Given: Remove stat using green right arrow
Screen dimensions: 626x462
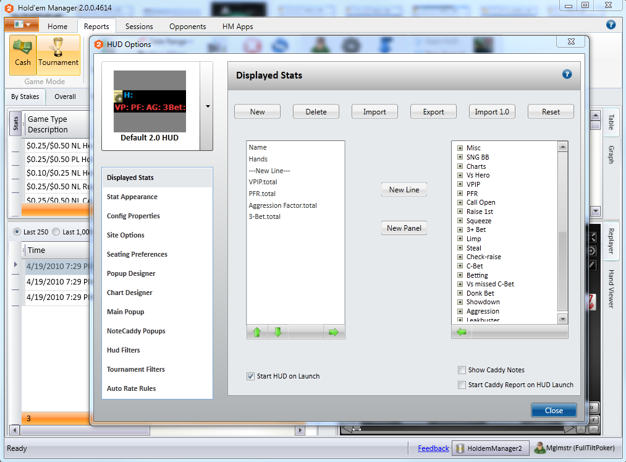Looking at the screenshot, I should (333, 332).
